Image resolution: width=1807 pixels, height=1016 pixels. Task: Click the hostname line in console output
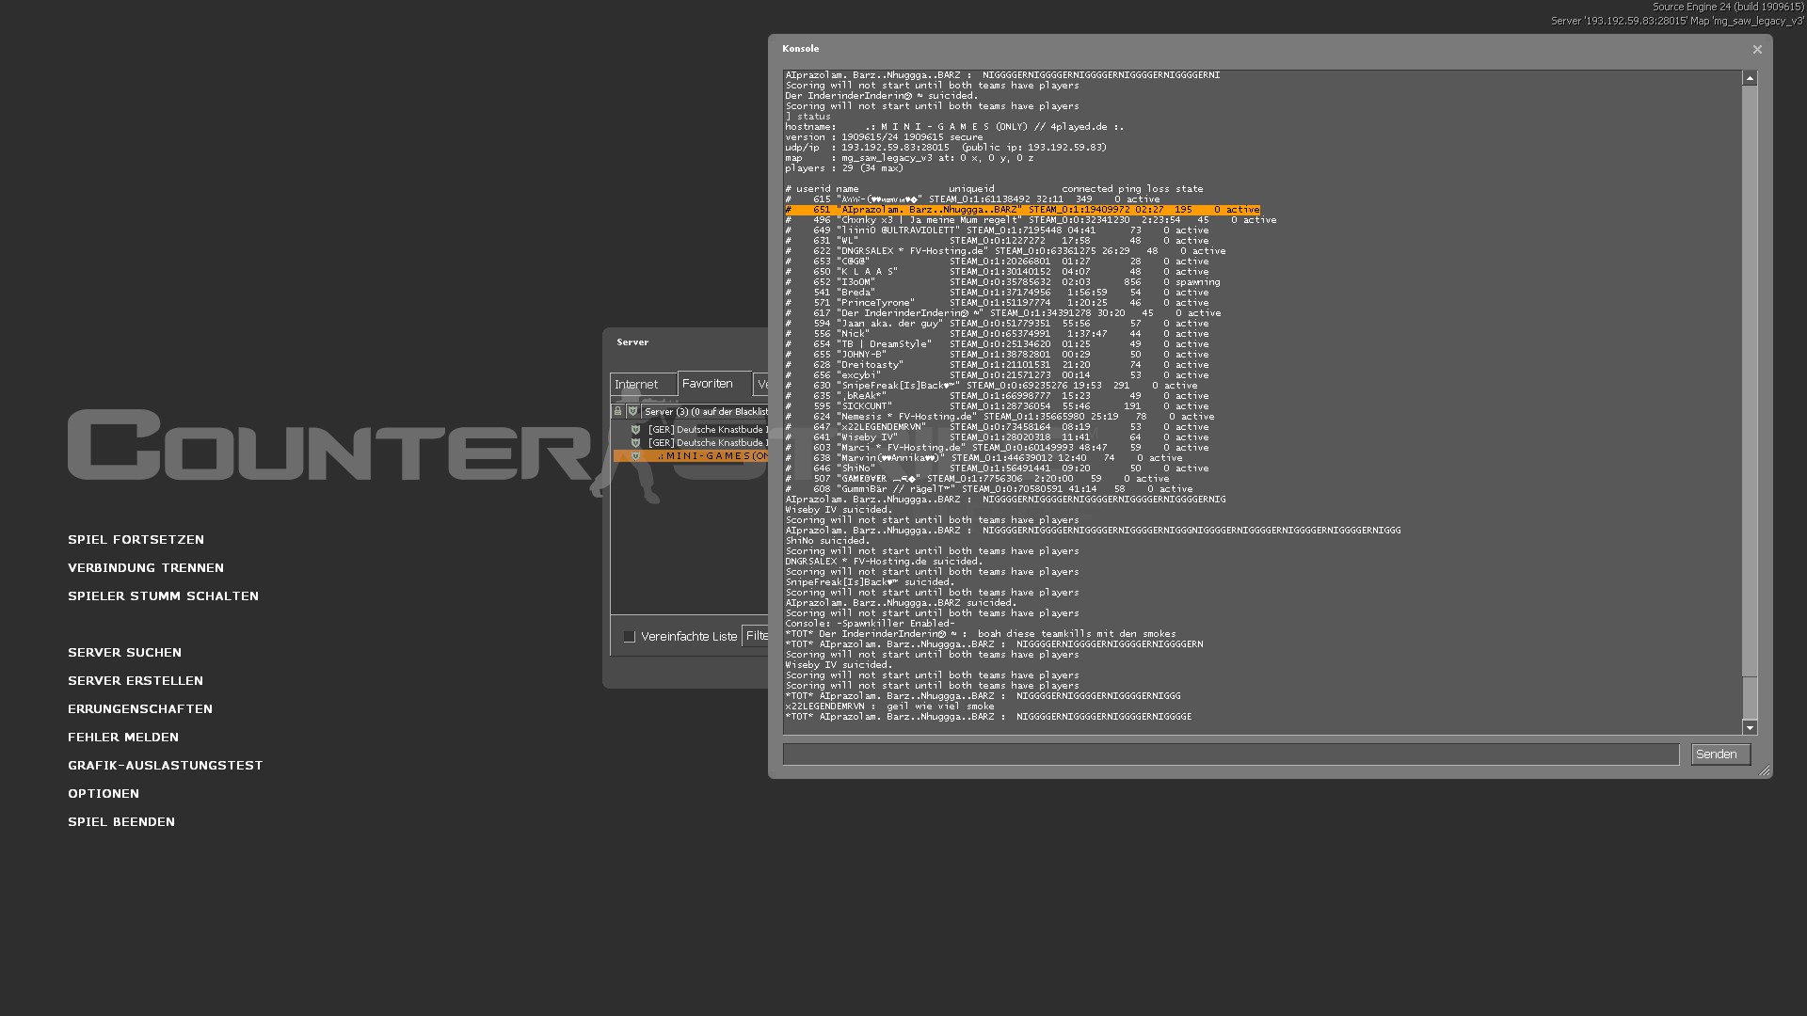click(x=954, y=127)
